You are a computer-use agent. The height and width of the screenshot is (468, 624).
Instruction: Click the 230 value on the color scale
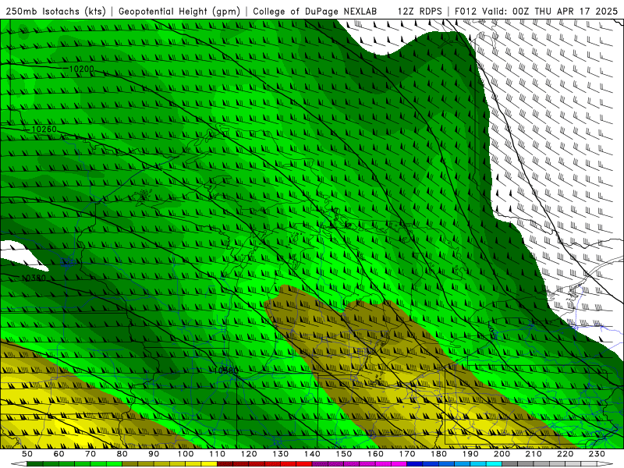(x=597, y=454)
